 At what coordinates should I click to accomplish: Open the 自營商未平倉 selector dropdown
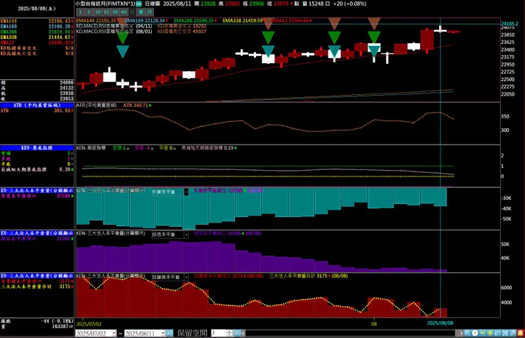(186, 277)
